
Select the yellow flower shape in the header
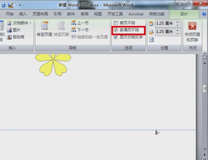coord(53,64)
